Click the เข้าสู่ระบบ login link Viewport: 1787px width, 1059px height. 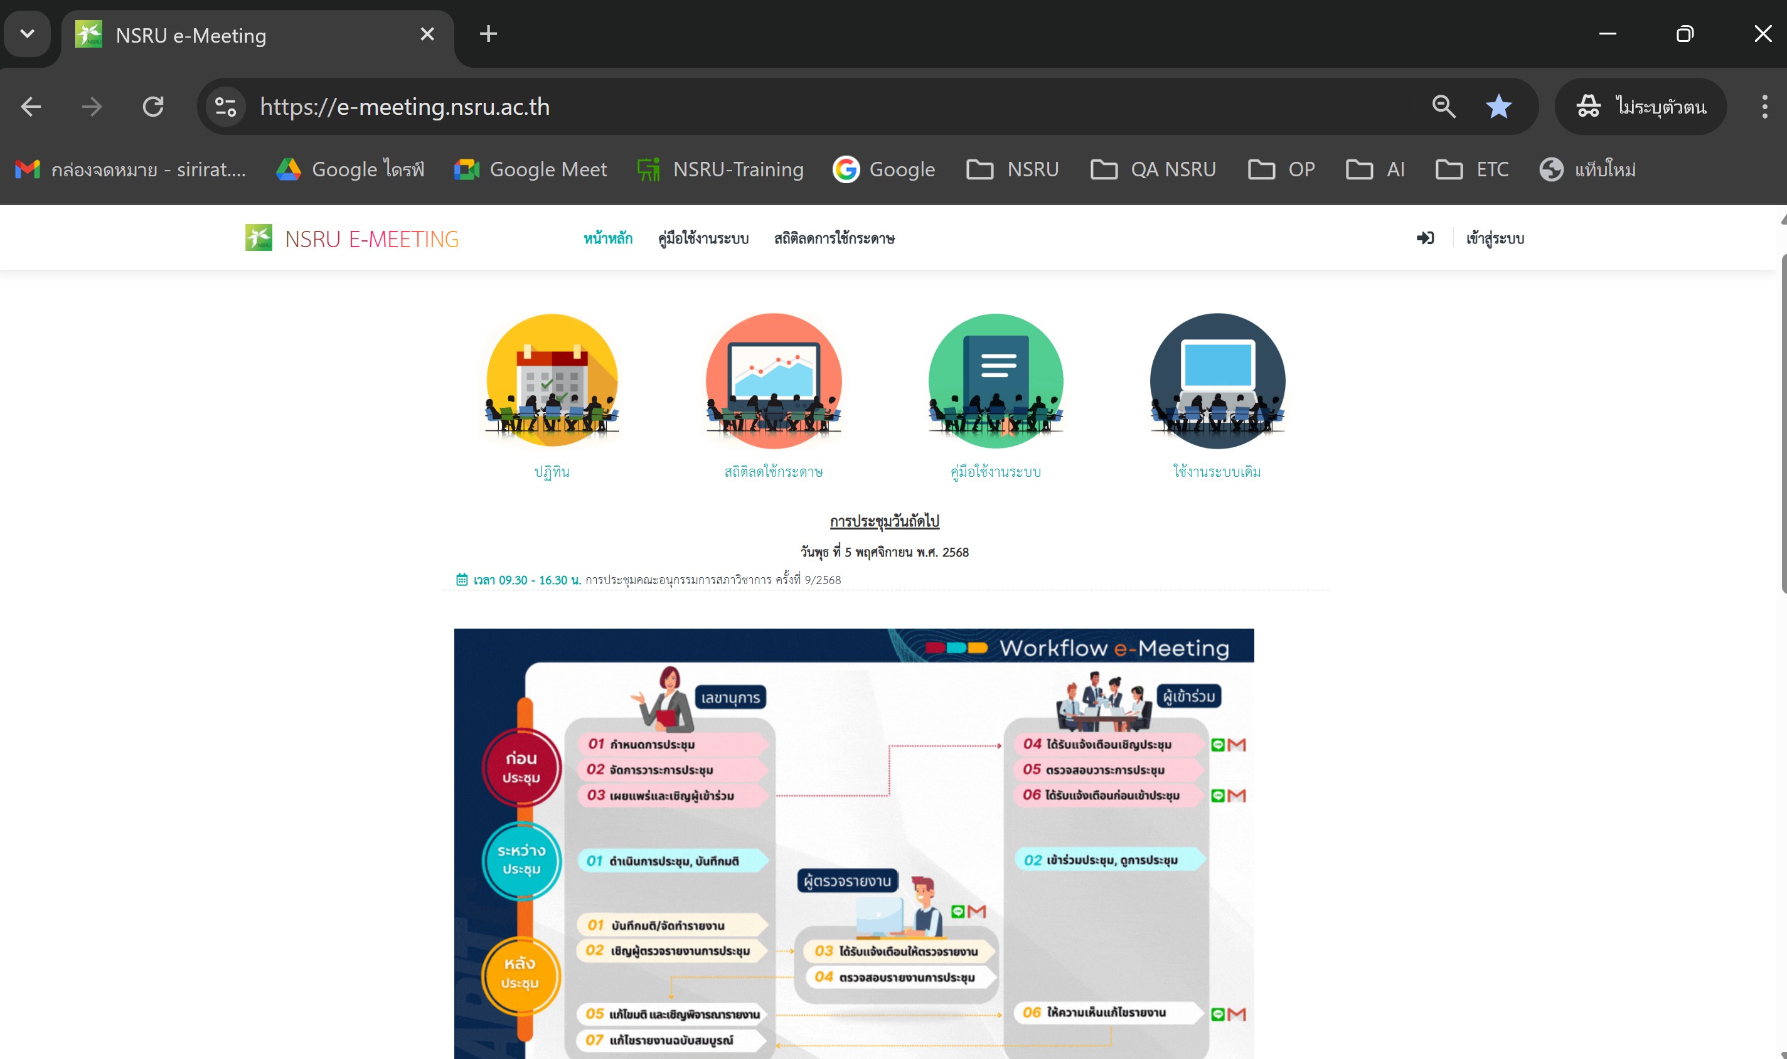click(x=1495, y=238)
